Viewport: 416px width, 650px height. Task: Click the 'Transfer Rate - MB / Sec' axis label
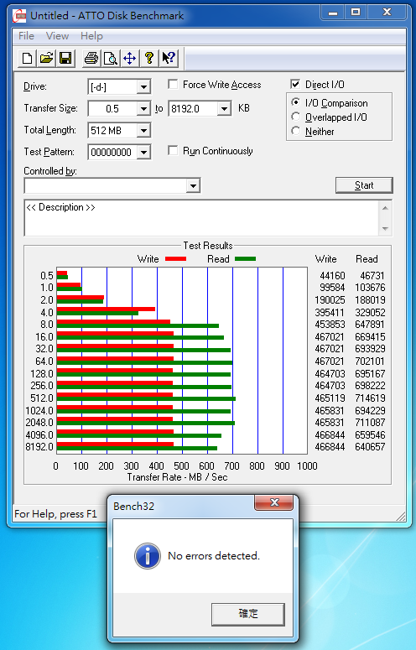(177, 477)
